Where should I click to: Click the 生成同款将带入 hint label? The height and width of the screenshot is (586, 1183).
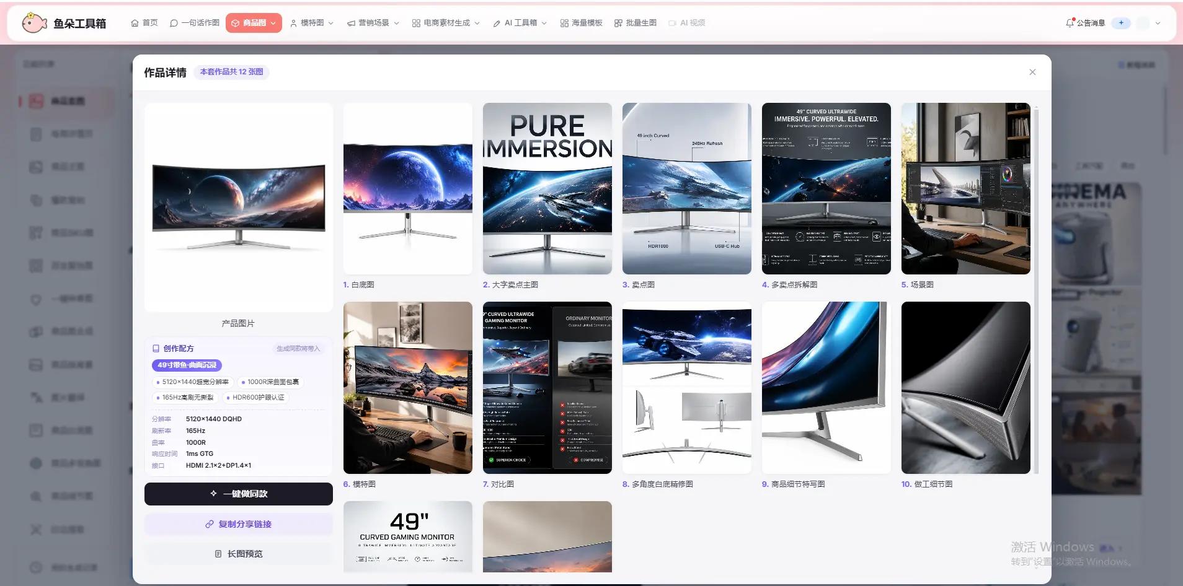point(298,349)
